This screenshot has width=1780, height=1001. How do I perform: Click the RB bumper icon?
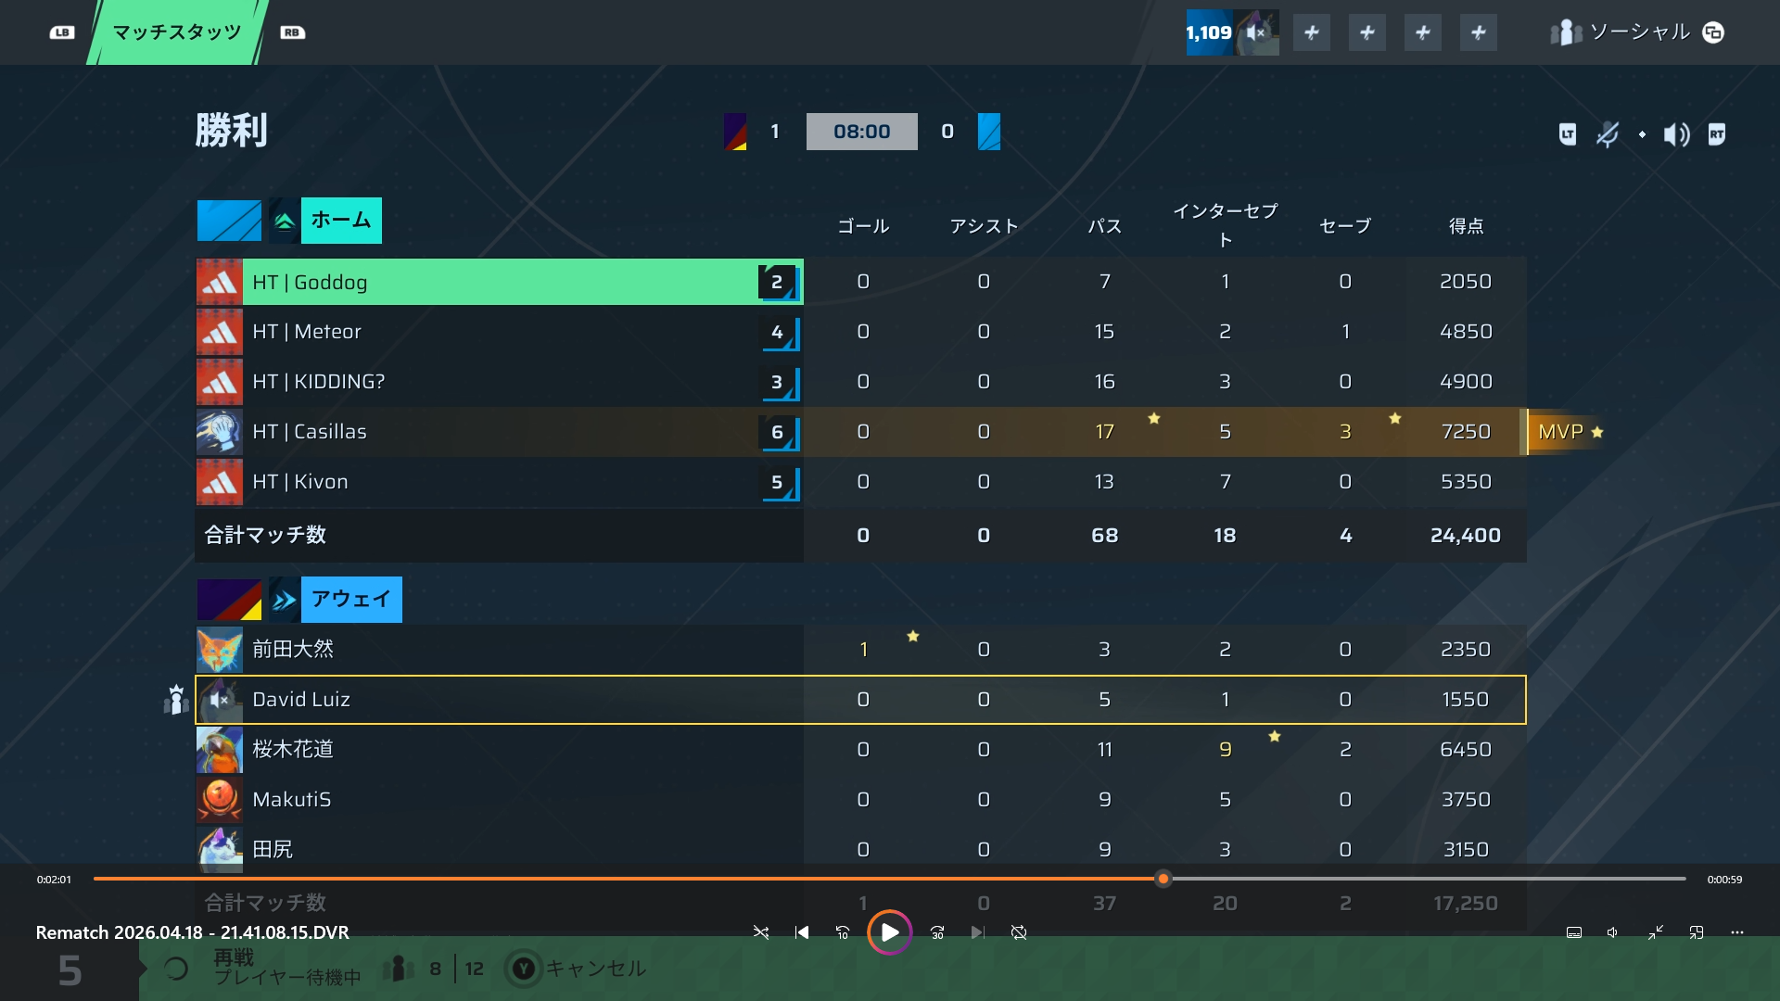tap(293, 32)
